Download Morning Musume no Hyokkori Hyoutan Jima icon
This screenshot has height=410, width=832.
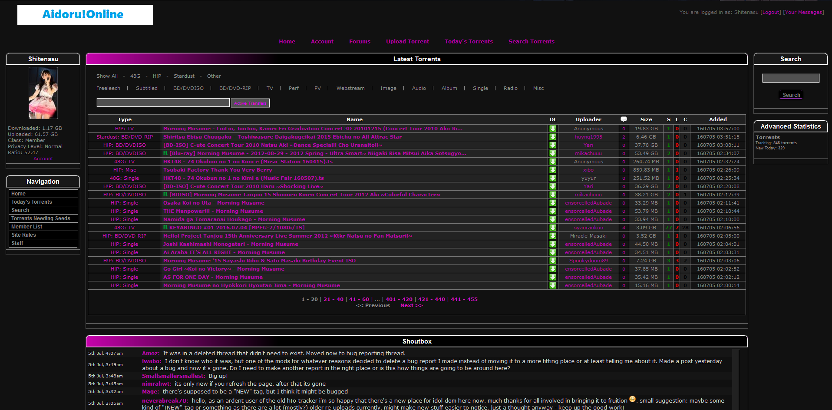pyautogui.click(x=552, y=285)
